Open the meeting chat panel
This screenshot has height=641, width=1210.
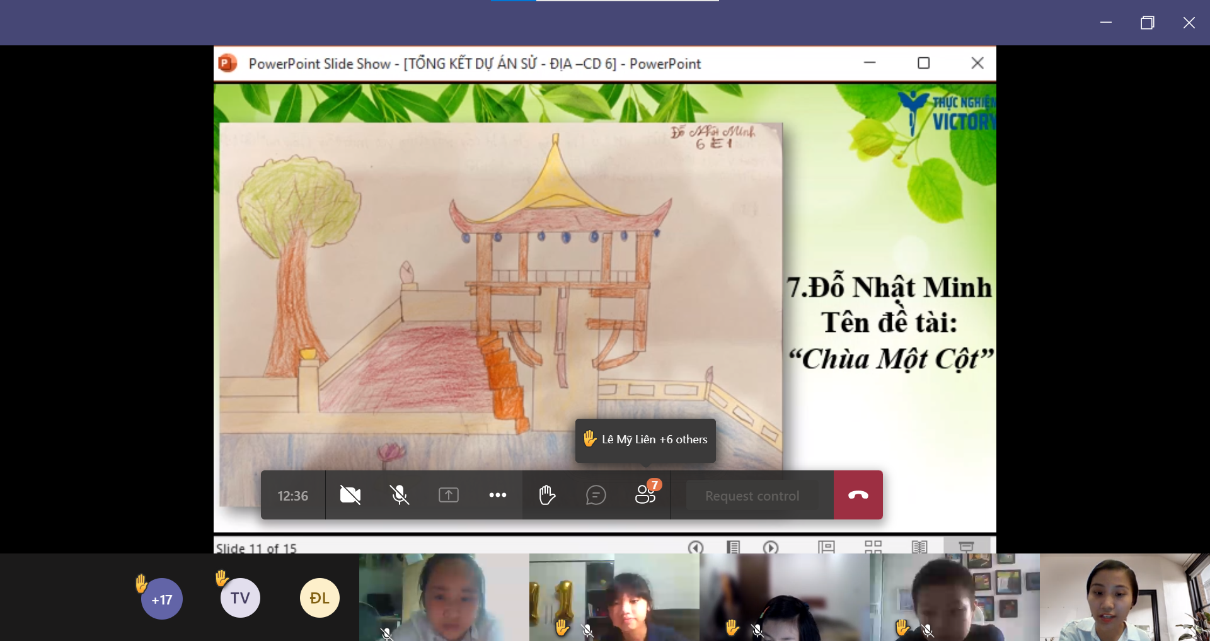coord(596,496)
